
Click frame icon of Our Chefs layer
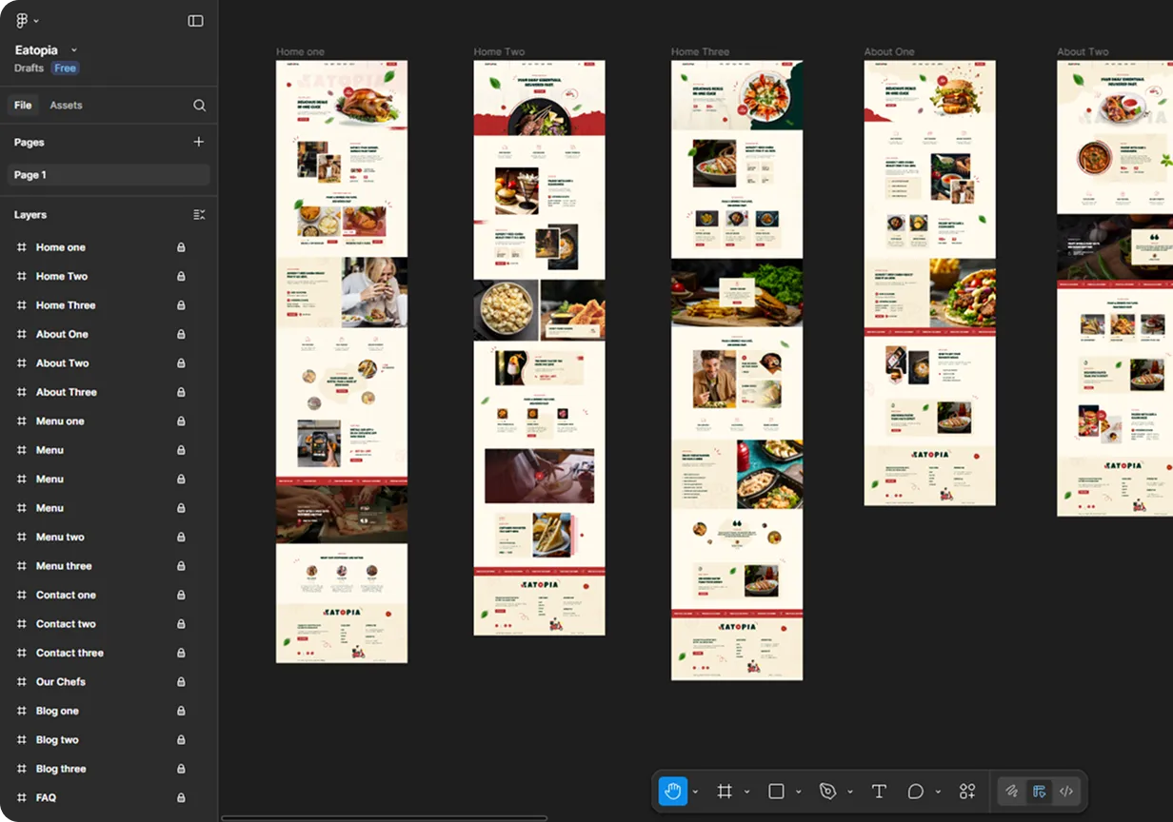21,682
